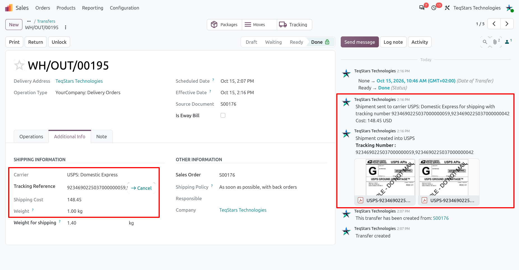Open the record actions kebab menu

(x=66, y=27)
